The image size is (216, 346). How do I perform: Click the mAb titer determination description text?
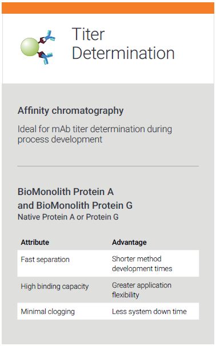[x=95, y=134]
